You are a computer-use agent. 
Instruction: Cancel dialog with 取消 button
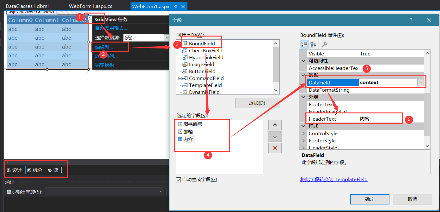[x=412, y=199]
